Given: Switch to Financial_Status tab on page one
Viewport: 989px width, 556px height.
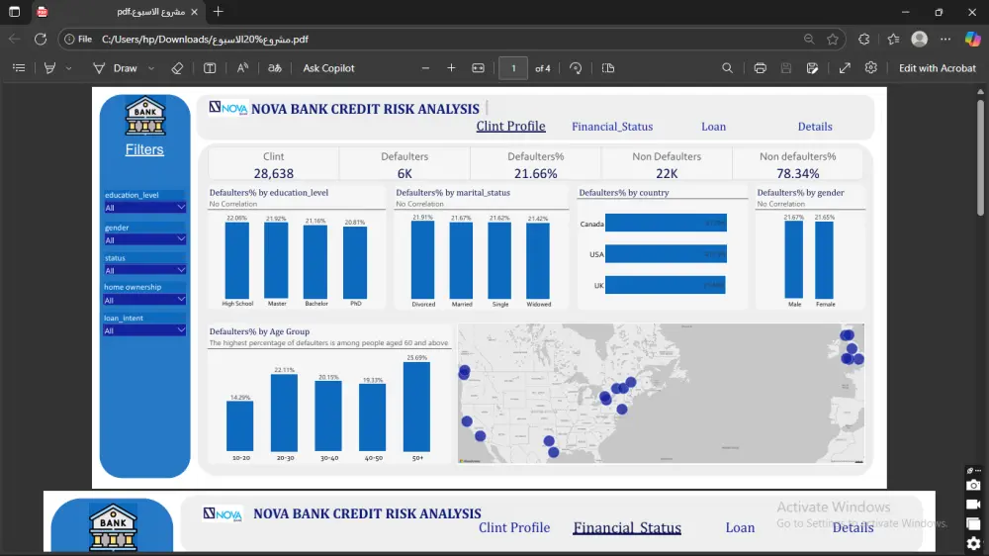Looking at the screenshot, I should pos(612,127).
